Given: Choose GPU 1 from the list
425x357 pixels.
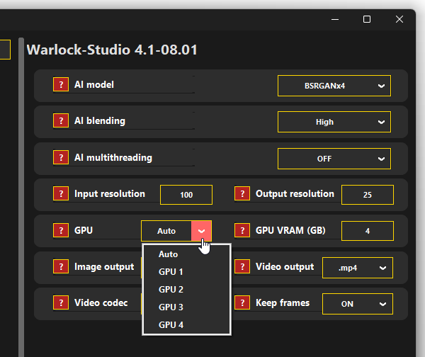Looking at the screenshot, I should pyautogui.click(x=186, y=271).
